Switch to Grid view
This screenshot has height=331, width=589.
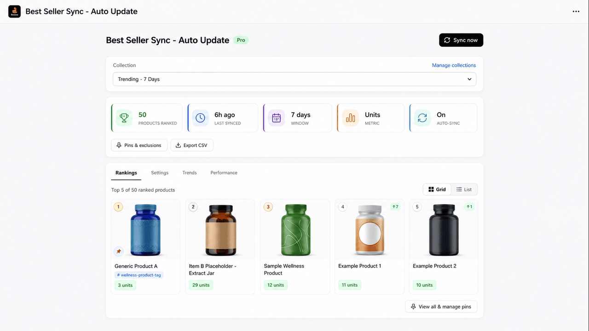(x=437, y=189)
